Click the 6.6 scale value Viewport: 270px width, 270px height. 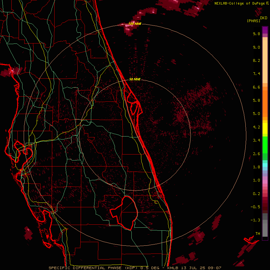(256, 87)
